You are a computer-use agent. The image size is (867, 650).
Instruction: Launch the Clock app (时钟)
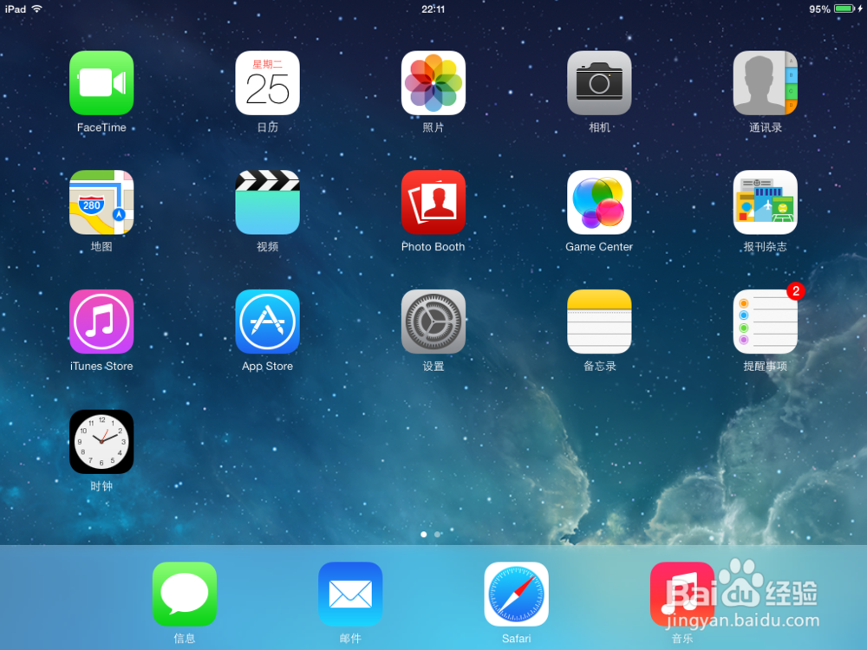101,442
